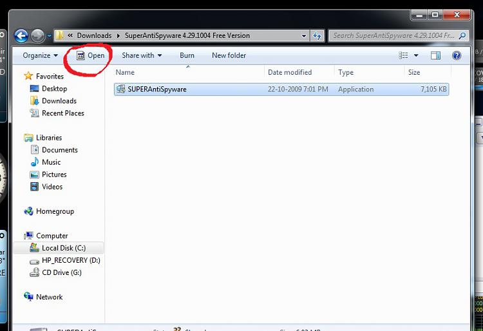Go back with the blue Back arrow
Viewport: 483px width, 331px height.
click(21, 36)
